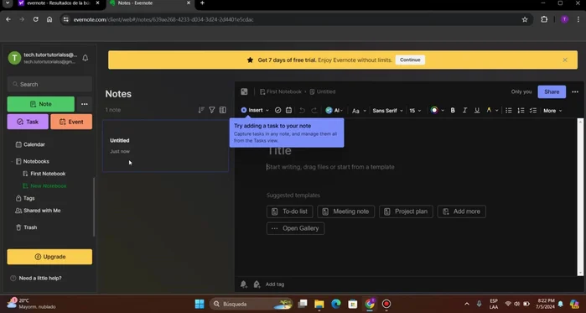Toggle underline formatting
The height and width of the screenshot is (313, 586).
tap(477, 110)
